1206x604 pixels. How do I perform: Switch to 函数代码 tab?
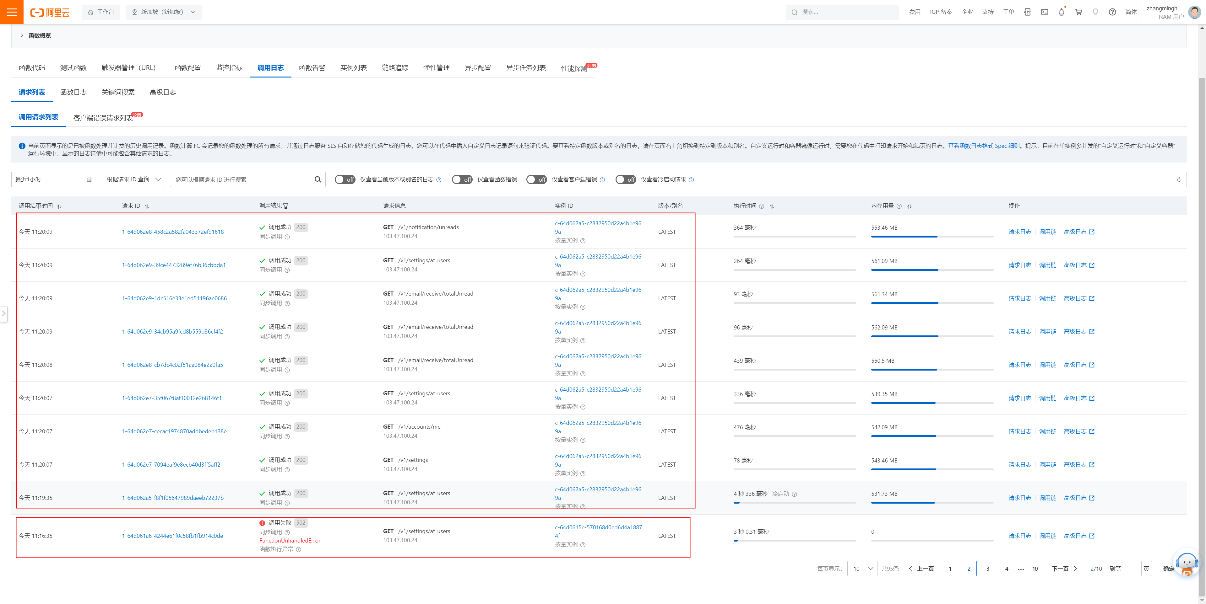pos(32,68)
